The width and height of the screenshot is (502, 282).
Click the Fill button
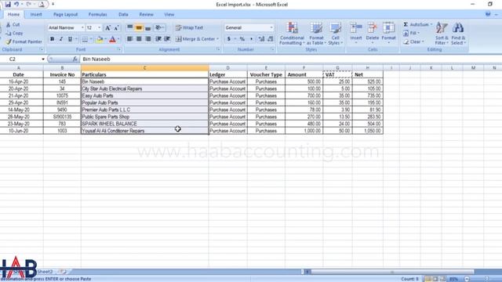(411, 33)
